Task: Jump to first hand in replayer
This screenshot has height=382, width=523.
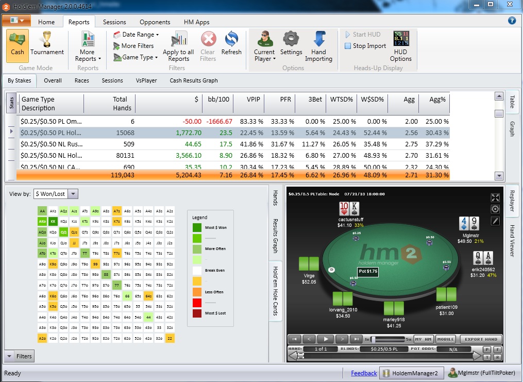Action: [x=295, y=339]
